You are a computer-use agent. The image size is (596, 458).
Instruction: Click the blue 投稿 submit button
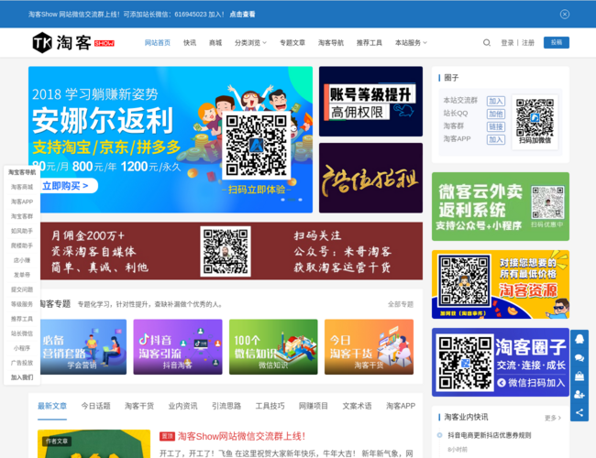[x=556, y=42]
